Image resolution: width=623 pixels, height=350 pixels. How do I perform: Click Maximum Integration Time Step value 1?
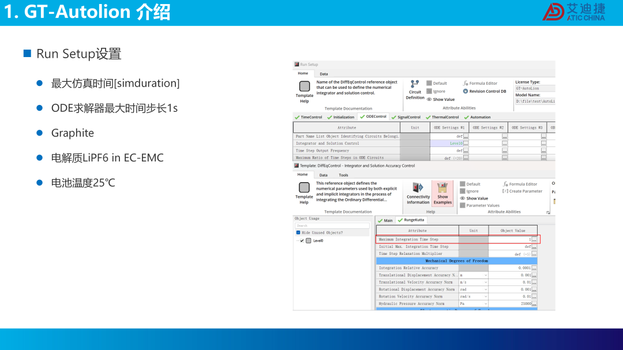coord(530,239)
